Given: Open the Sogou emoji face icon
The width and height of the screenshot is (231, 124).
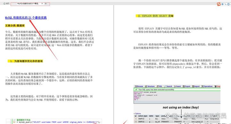Looking at the screenshot, I should coord(228,4).
